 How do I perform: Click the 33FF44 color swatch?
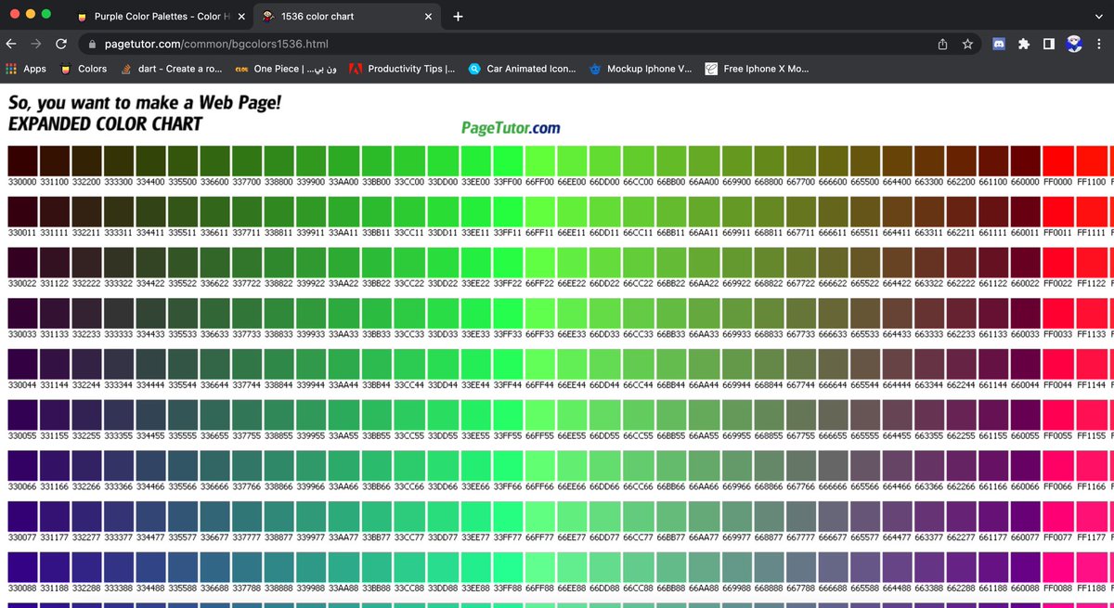click(508, 362)
